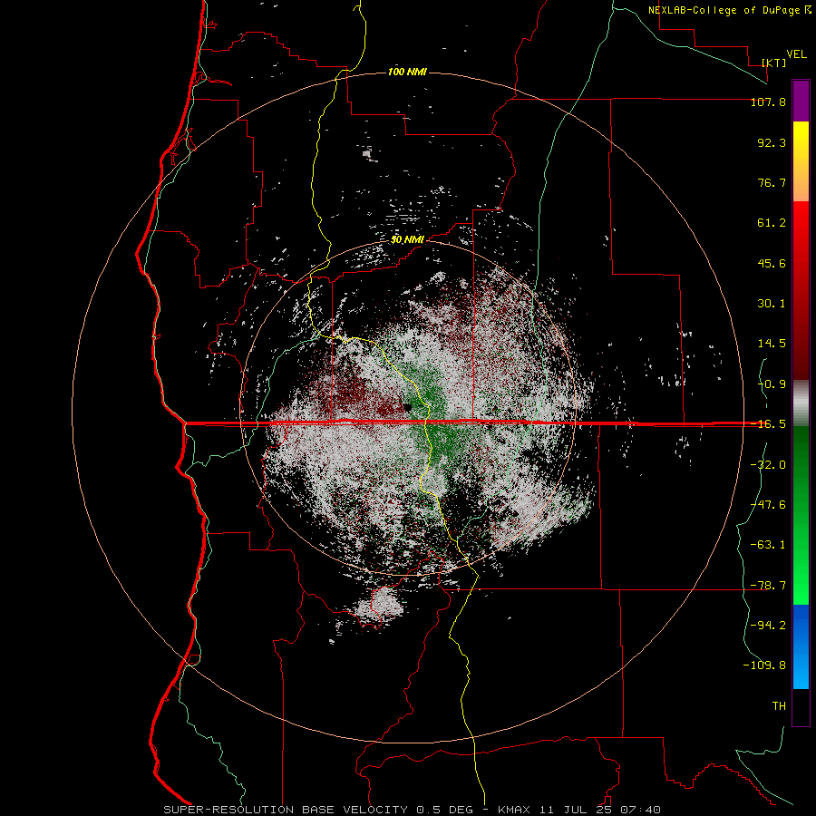The height and width of the screenshot is (816, 816).
Task: Click the 45.6 velocity scale value
Action: tap(772, 263)
